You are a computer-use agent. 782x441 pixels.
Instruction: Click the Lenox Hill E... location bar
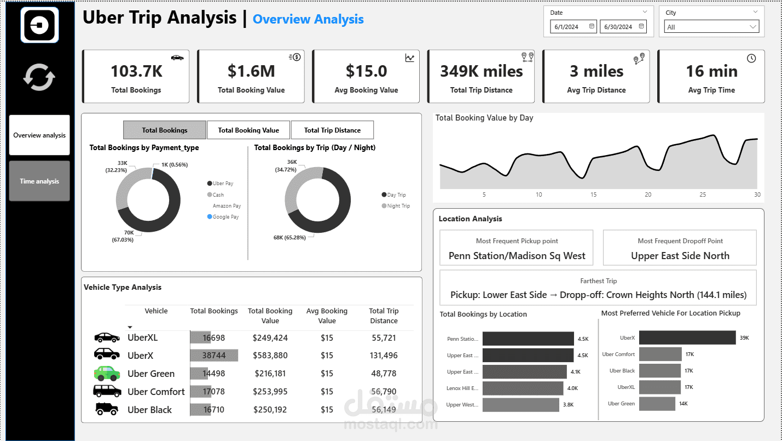523,388
